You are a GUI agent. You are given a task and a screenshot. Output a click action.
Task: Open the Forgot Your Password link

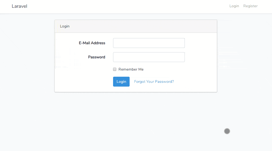pyautogui.click(x=154, y=81)
